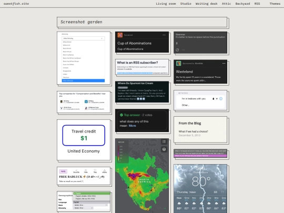Screen dimensions: 284x213
Task: View the Top answer 2 votes screenshot
Action: click(x=142, y=120)
